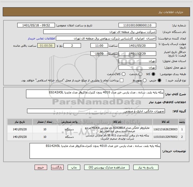
Task: Click the requester field احسان اعرابیان
Action: tap(106, 38)
